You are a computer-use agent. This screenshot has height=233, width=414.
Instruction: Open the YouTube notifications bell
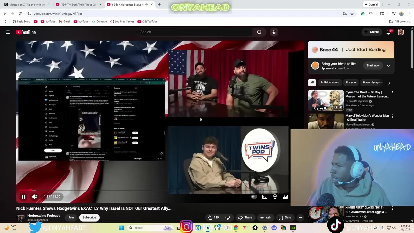pyautogui.click(x=389, y=32)
